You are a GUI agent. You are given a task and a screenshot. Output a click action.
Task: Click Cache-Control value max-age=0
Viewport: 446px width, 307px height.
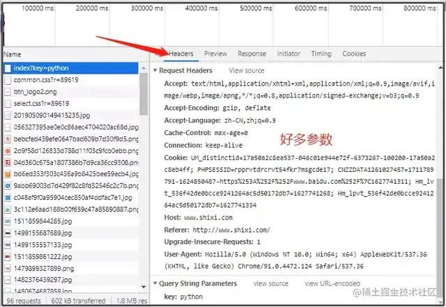pos(231,133)
